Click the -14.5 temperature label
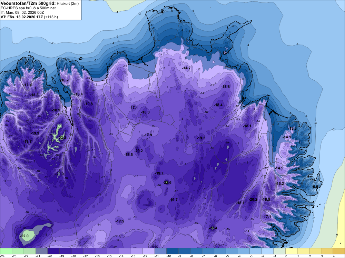Image resolution: width=345 pixels, height=258 pixels. point(279,168)
